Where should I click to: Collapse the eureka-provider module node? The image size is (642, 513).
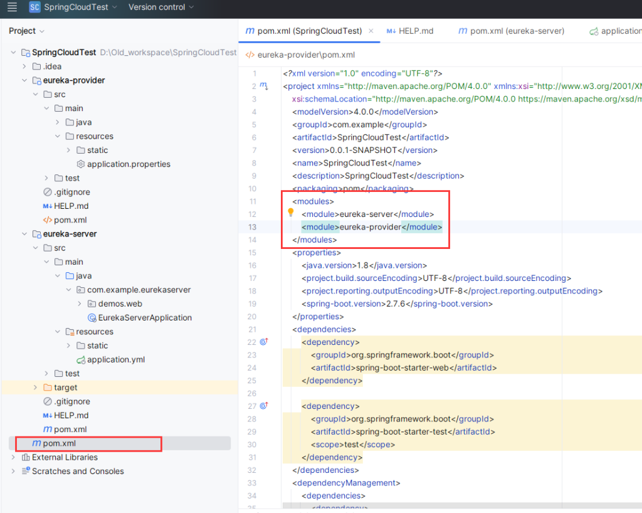[14, 80]
